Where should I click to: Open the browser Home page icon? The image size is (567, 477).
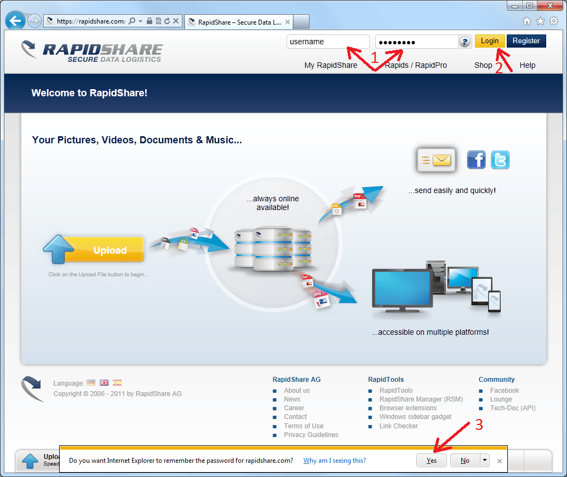(527, 21)
